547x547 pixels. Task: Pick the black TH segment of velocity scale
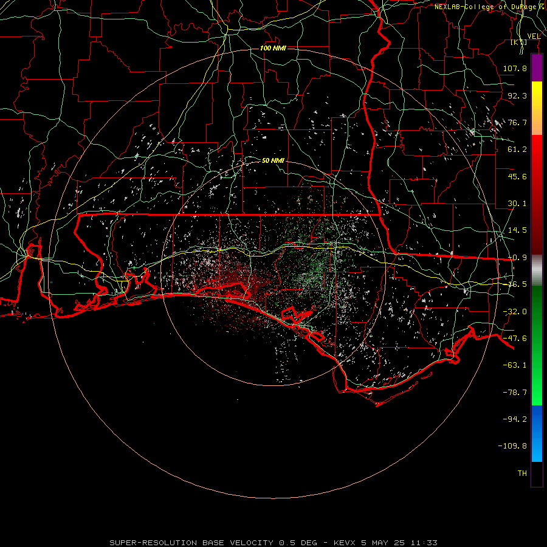click(x=537, y=473)
